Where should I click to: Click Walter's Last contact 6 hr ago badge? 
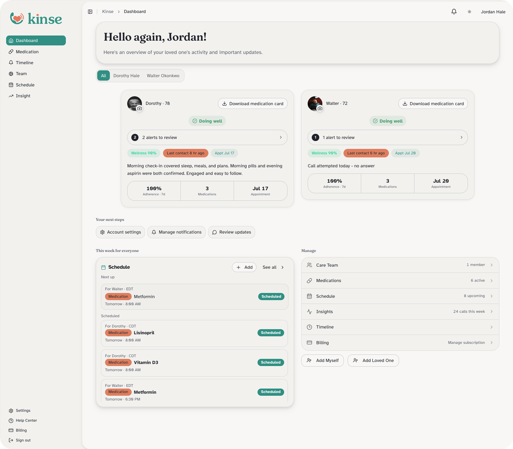click(366, 153)
